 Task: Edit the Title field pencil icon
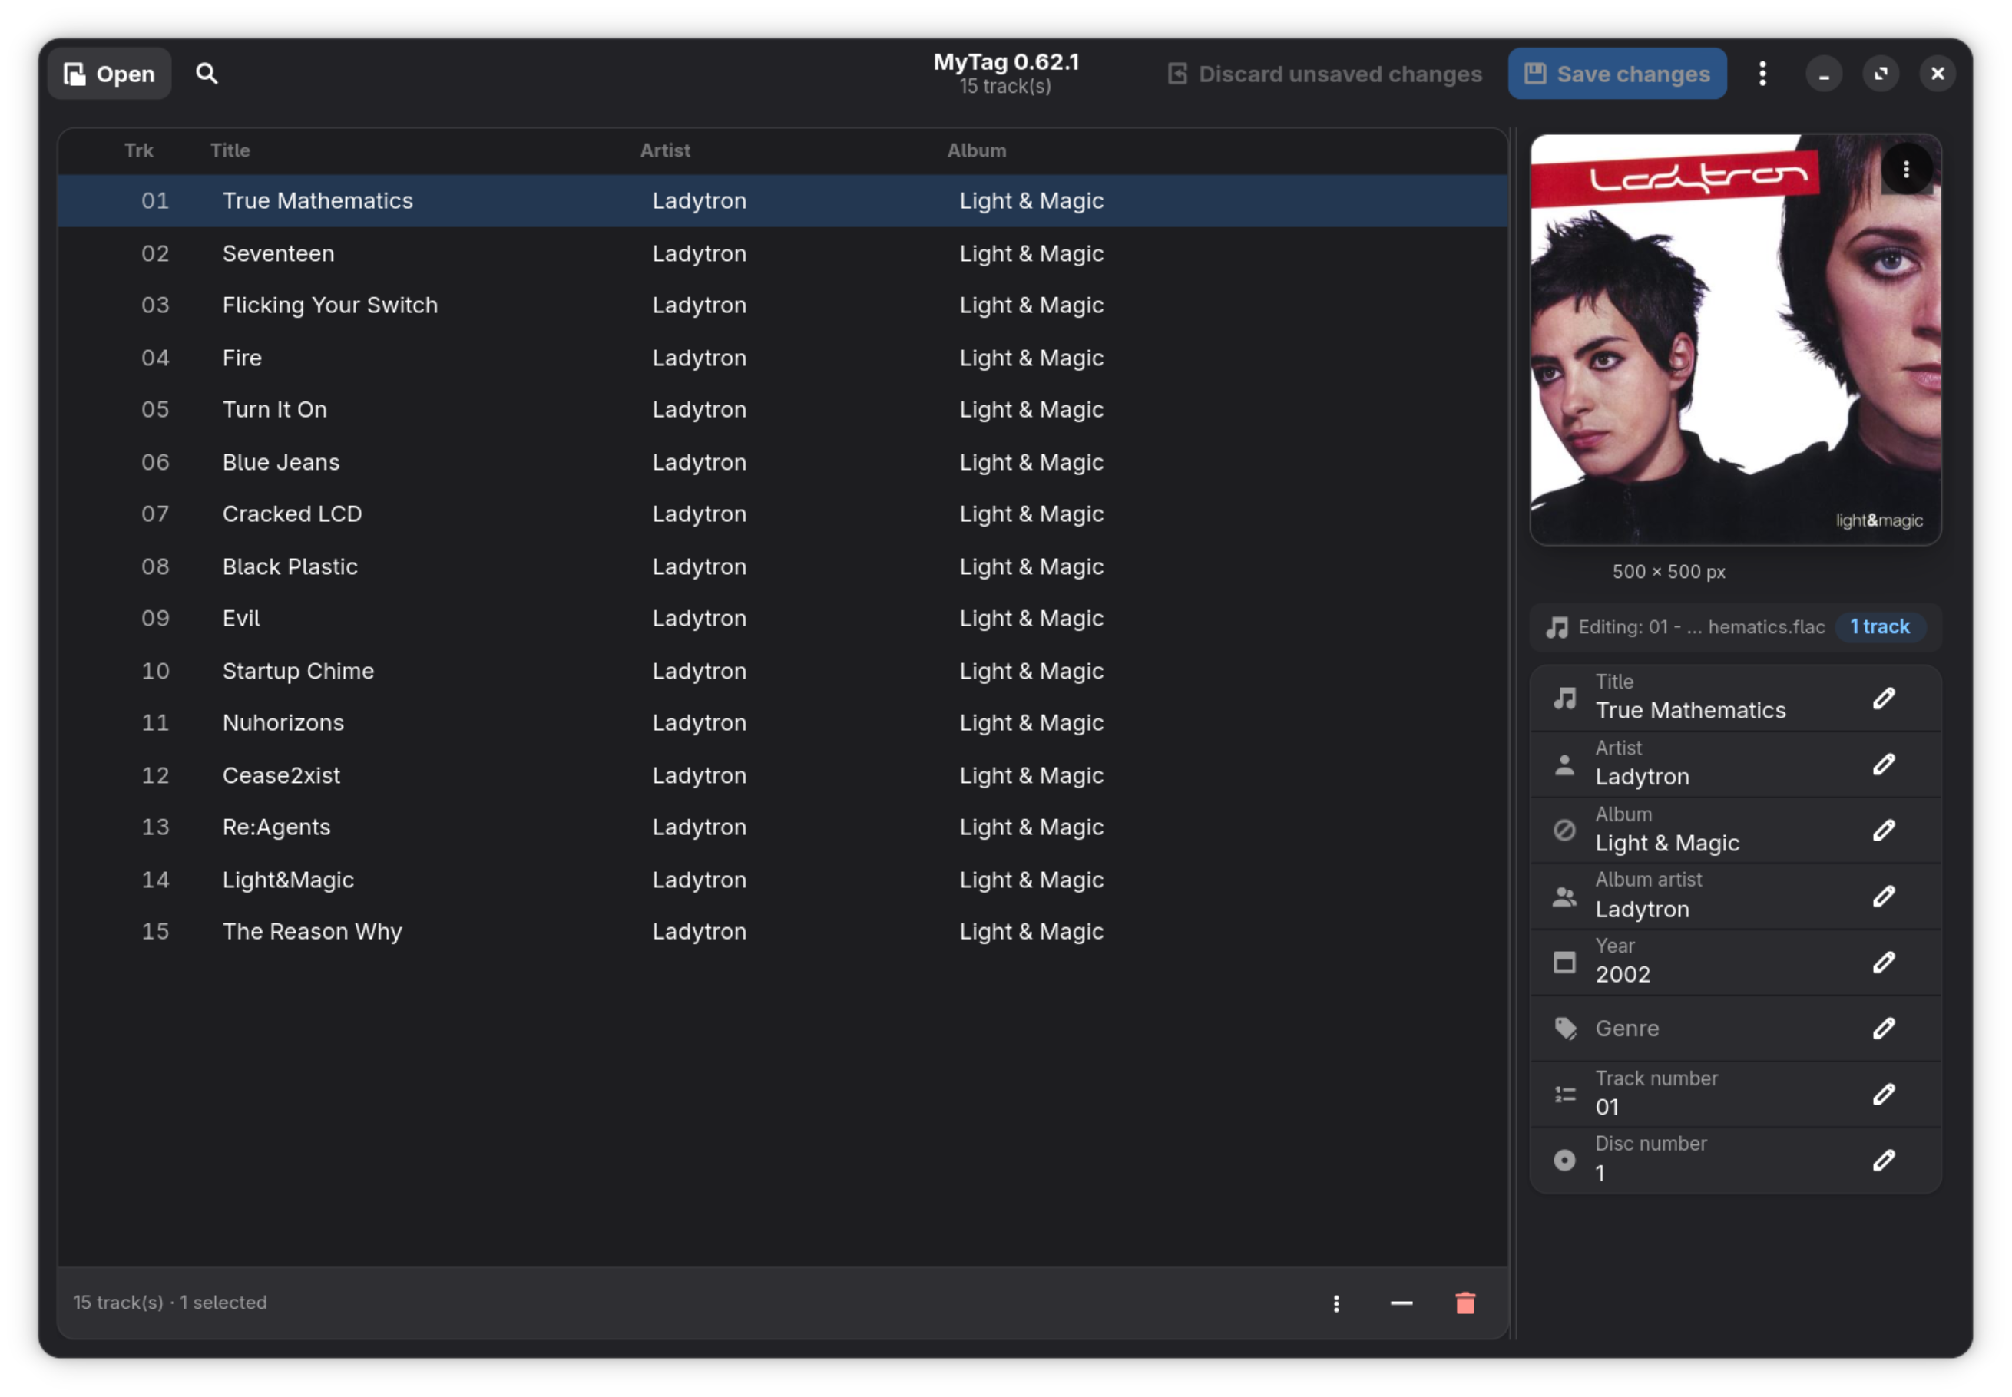coord(1883,698)
